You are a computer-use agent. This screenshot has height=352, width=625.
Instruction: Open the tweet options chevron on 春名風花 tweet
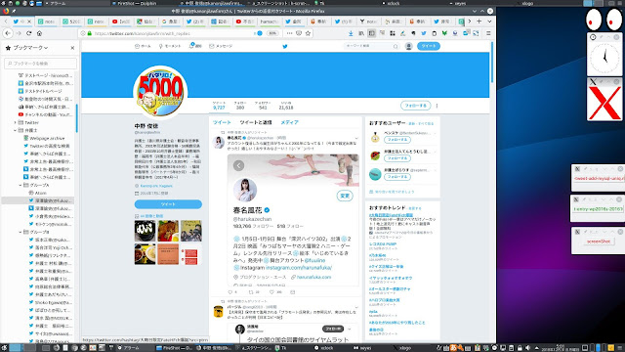pyautogui.click(x=356, y=139)
